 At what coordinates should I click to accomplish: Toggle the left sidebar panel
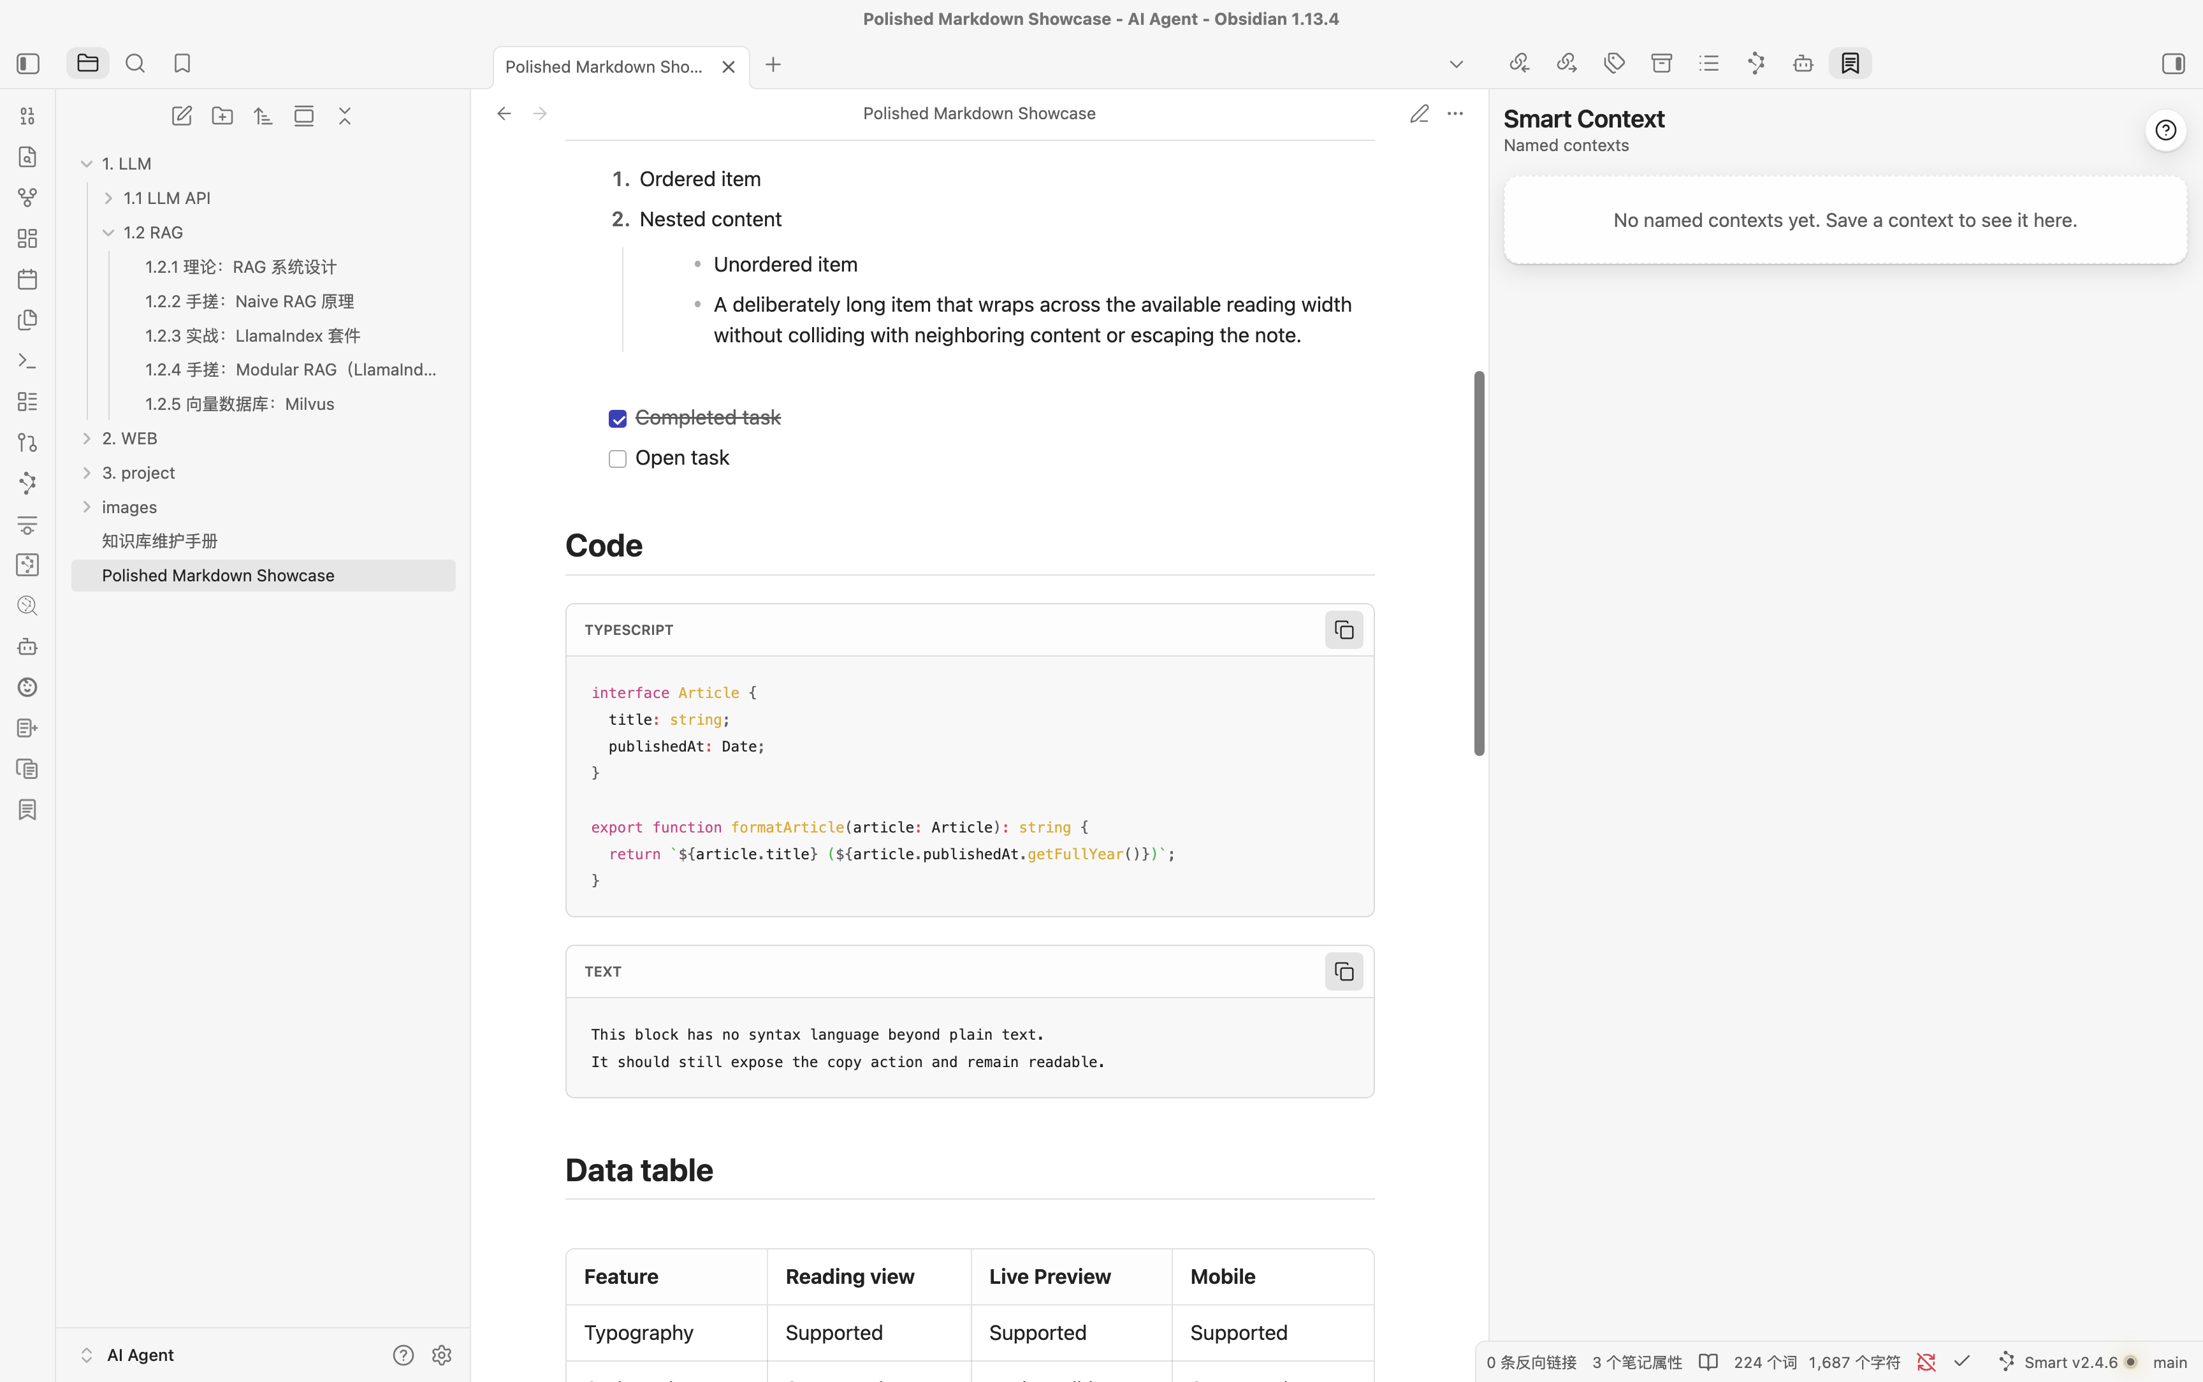[x=28, y=64]
